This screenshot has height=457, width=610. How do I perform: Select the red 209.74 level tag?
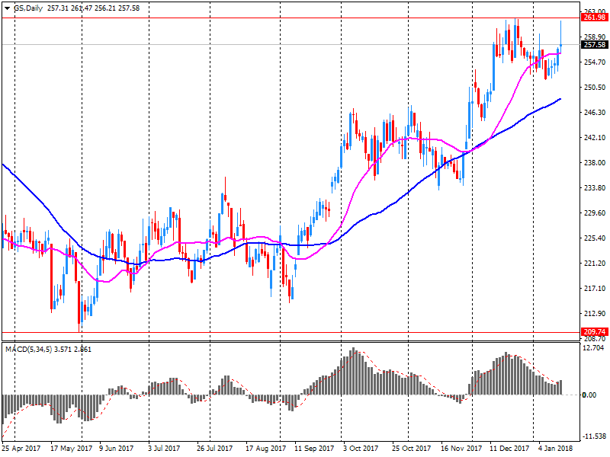(x=593, y=332)
